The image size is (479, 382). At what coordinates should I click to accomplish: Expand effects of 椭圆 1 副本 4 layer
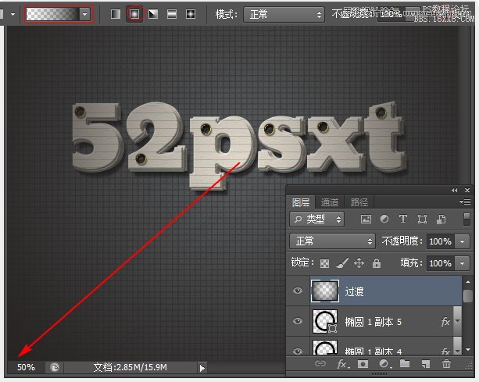tap(457, 347)
